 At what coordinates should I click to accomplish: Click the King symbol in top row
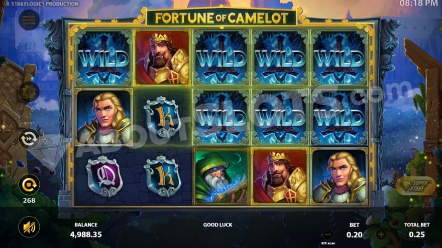[x=163, y=58]
